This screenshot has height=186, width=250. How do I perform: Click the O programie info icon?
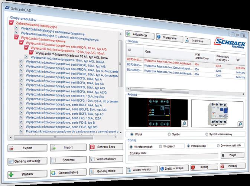tap(159, 37)
